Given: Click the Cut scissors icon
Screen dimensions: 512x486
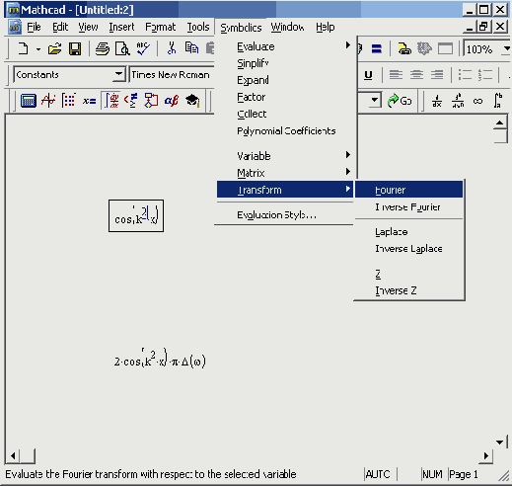Looking at the screenshot, I should 172,48.
